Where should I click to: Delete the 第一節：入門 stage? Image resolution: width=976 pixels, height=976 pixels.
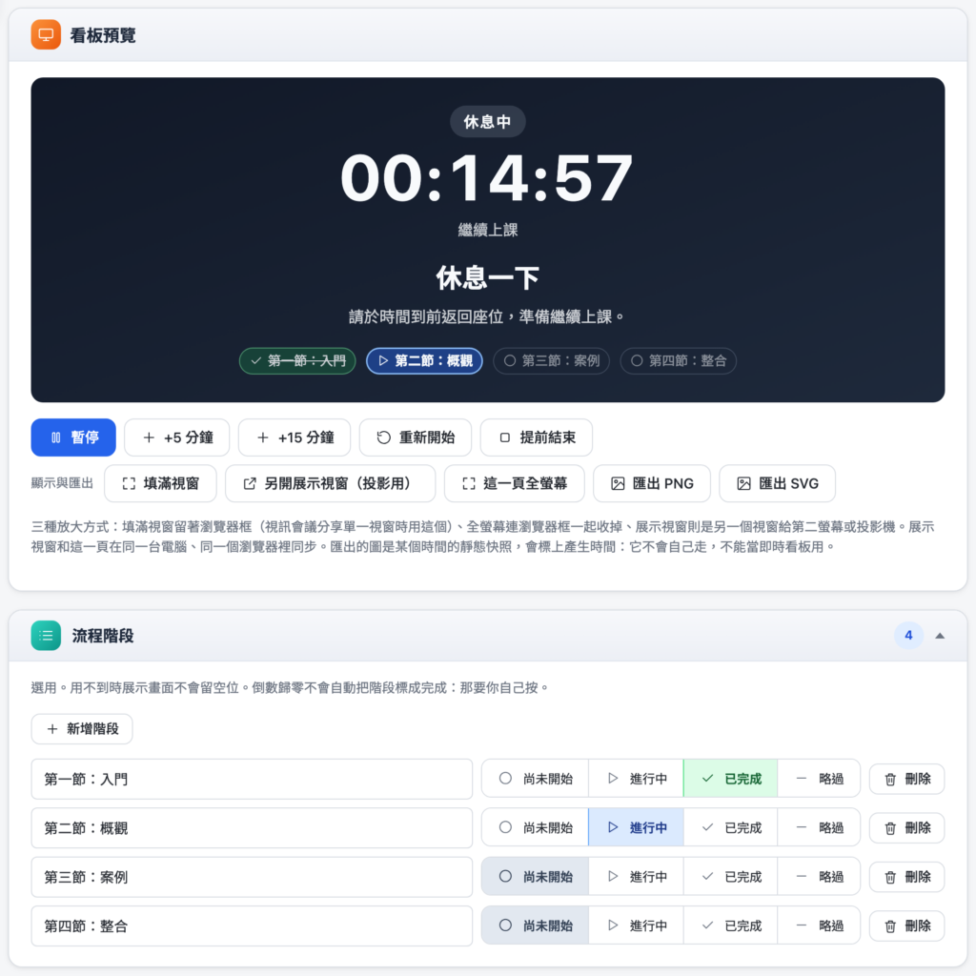907,779
